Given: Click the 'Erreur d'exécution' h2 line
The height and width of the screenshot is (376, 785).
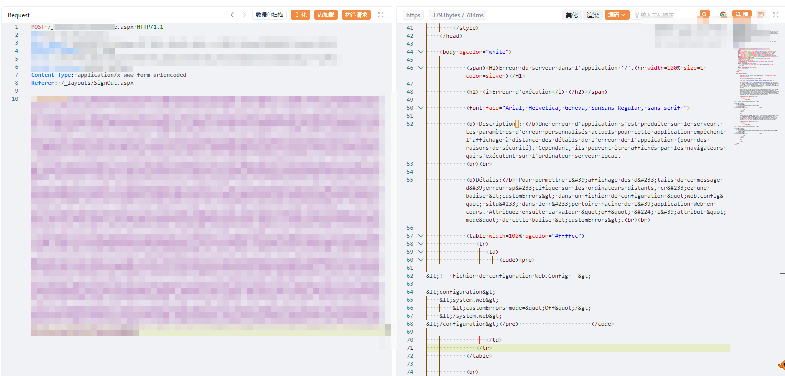Looking at the screenshot, I should pyautogui.click(x=537, y=92).
